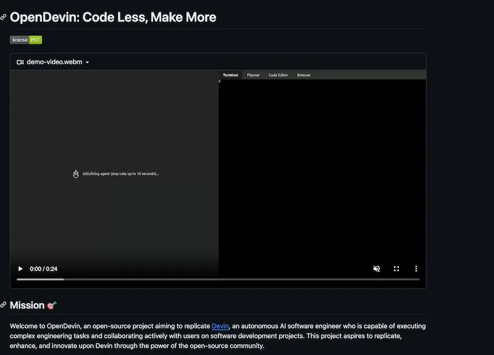Image resolution: width=494 pixels, height=355 pixels.
Task: Open the Devin hyperlink in Mission text
Action: coord(220,326)
